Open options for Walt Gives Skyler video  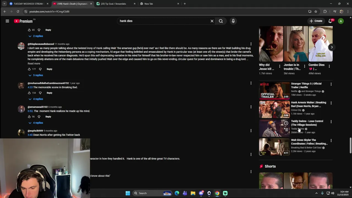click(331, 141)
